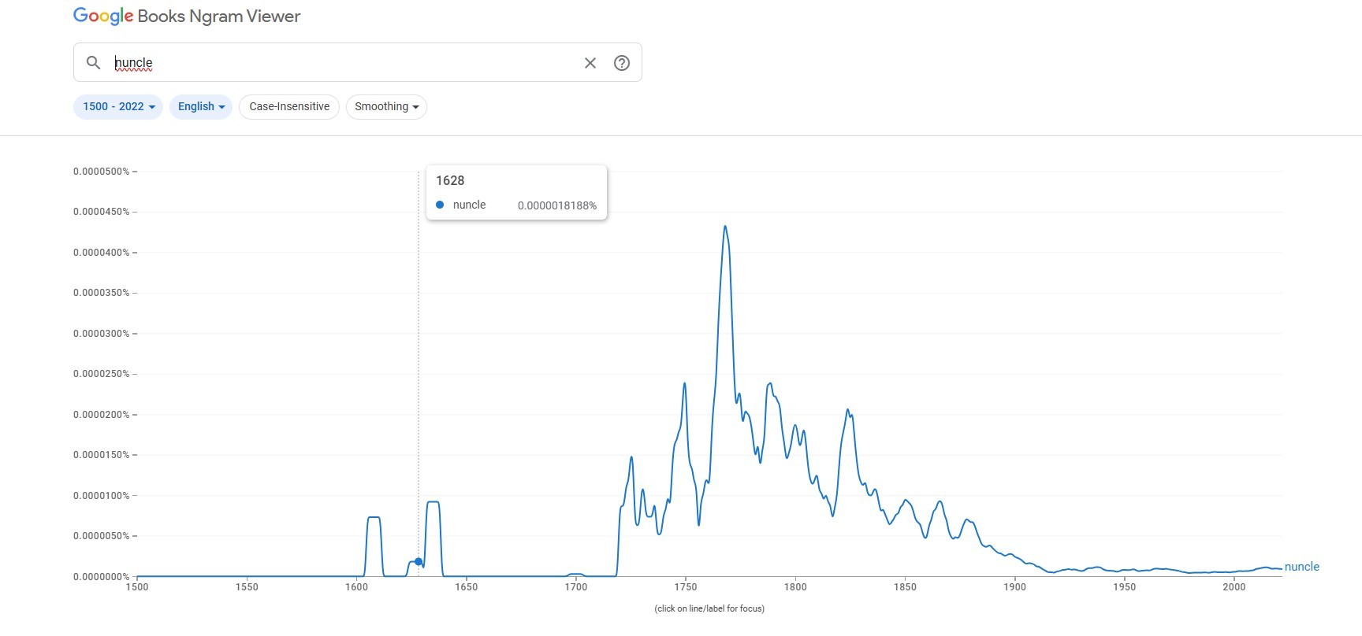Screen dimensions: 1362x636
Task: Click the y-axis label 0.0000100%
Action: coord(102,496)
